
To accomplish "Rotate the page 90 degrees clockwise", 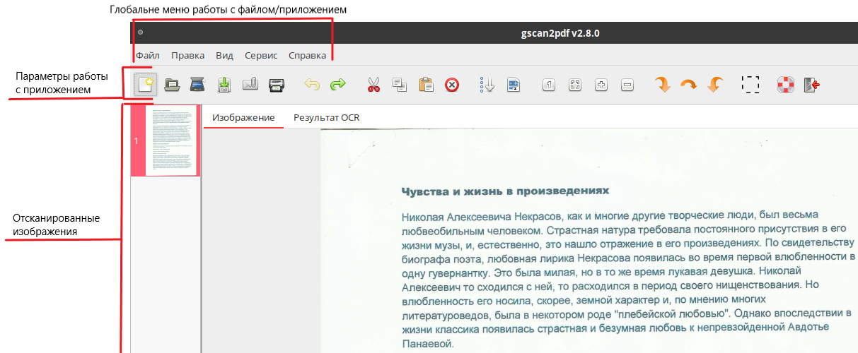I will click(x=662, y=85).
